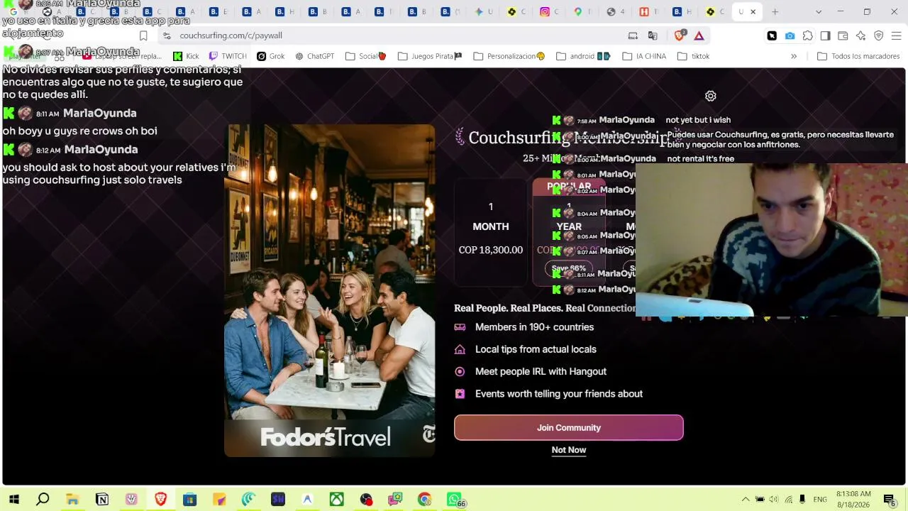Expand the Social bookmarks folder
Viewport: 908px width, 511px height.
[x=366, y=56]
